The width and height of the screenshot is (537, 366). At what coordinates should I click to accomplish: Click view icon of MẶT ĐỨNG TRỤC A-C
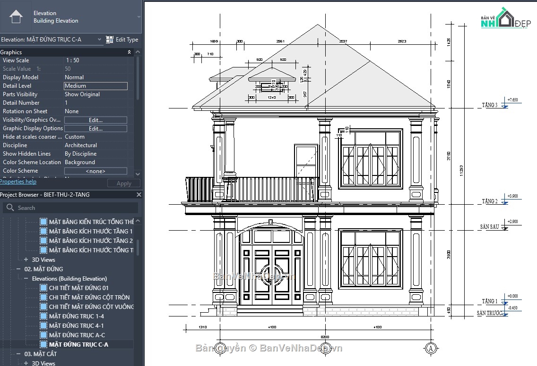click(x=43, y=335)
